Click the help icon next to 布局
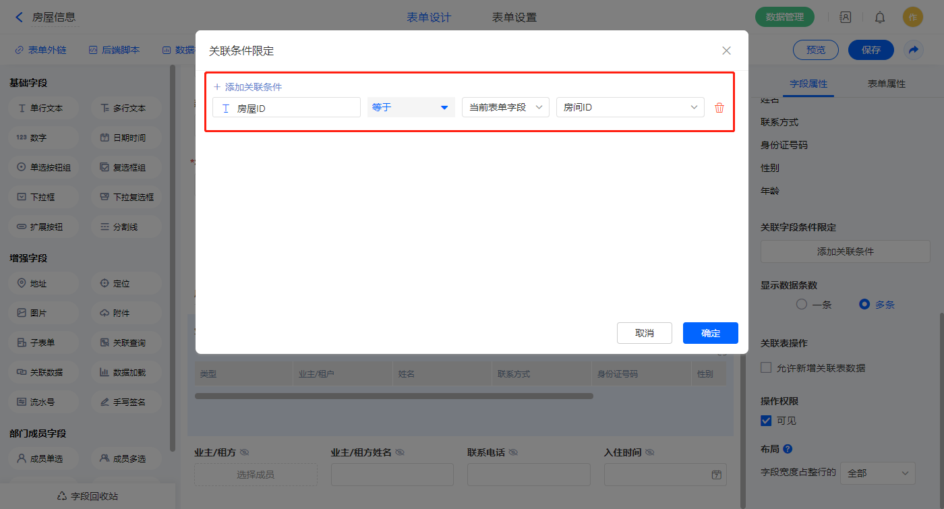 coord(788,449)
